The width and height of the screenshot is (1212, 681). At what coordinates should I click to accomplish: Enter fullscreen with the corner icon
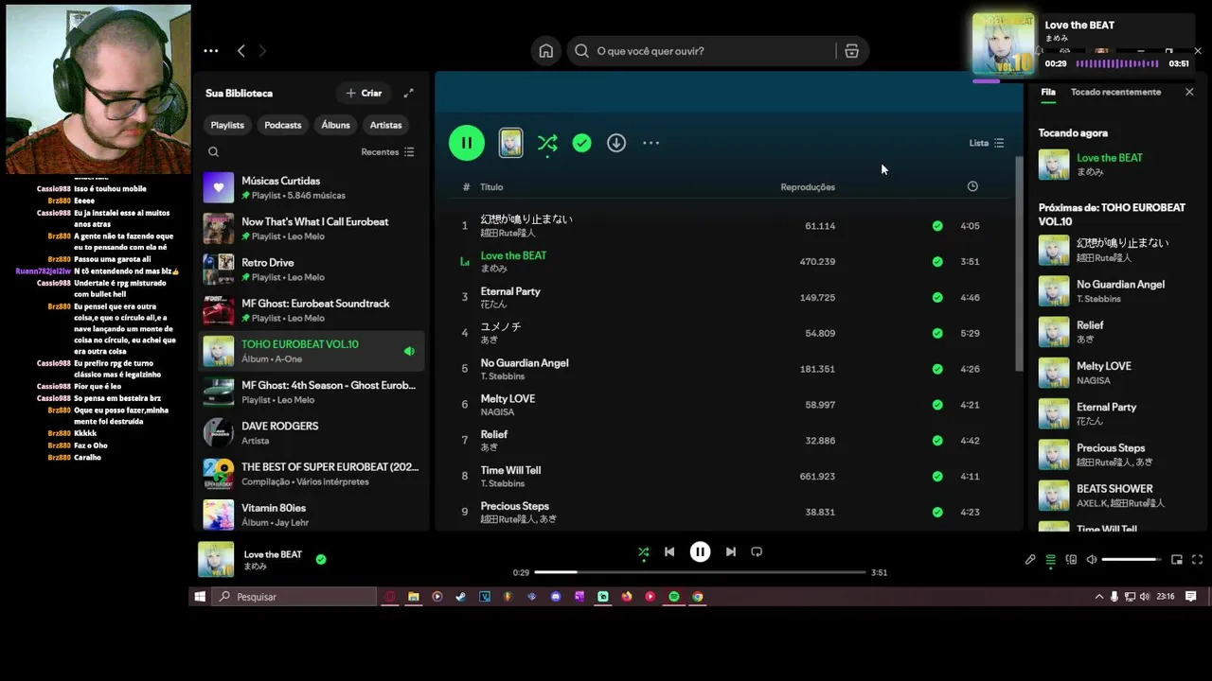(1197, 560)
